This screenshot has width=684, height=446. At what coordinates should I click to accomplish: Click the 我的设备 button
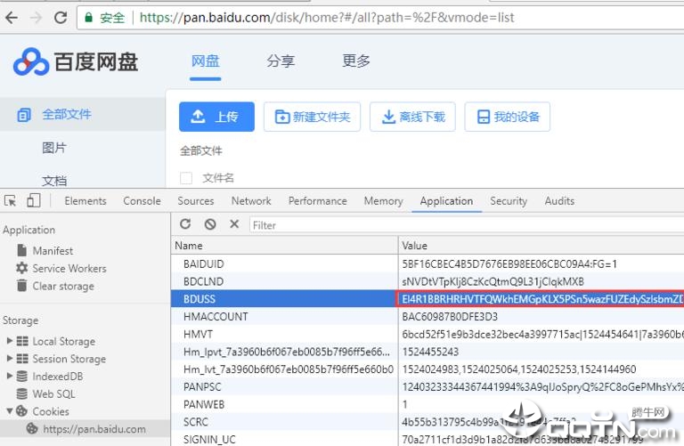508,117
